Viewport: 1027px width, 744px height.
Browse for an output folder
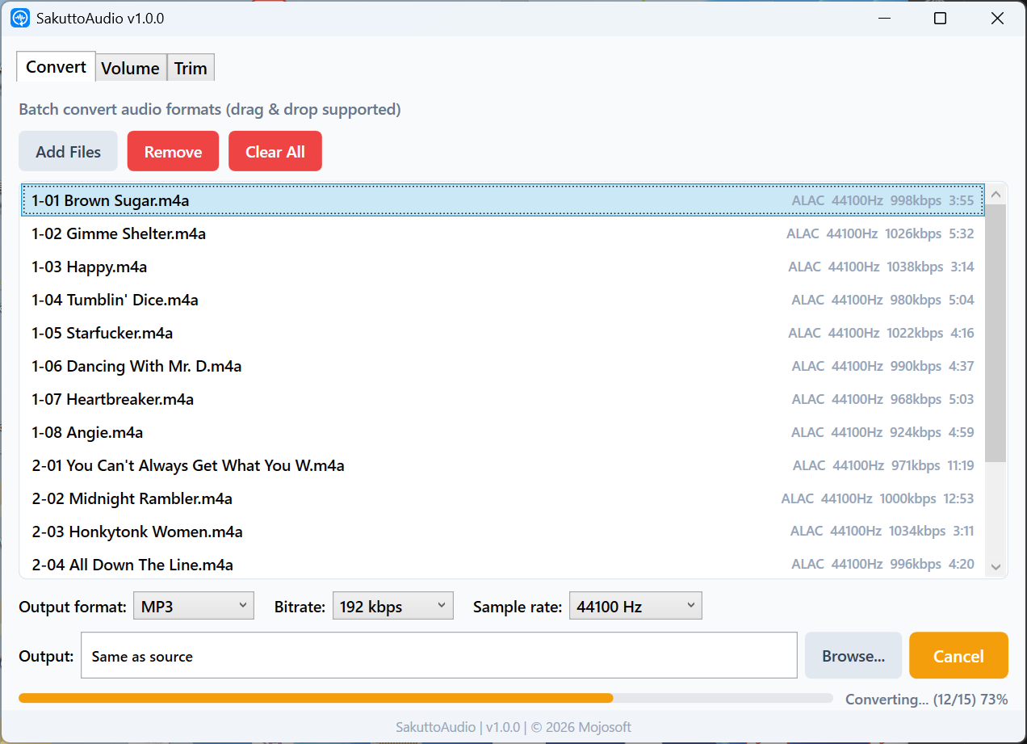853,656
